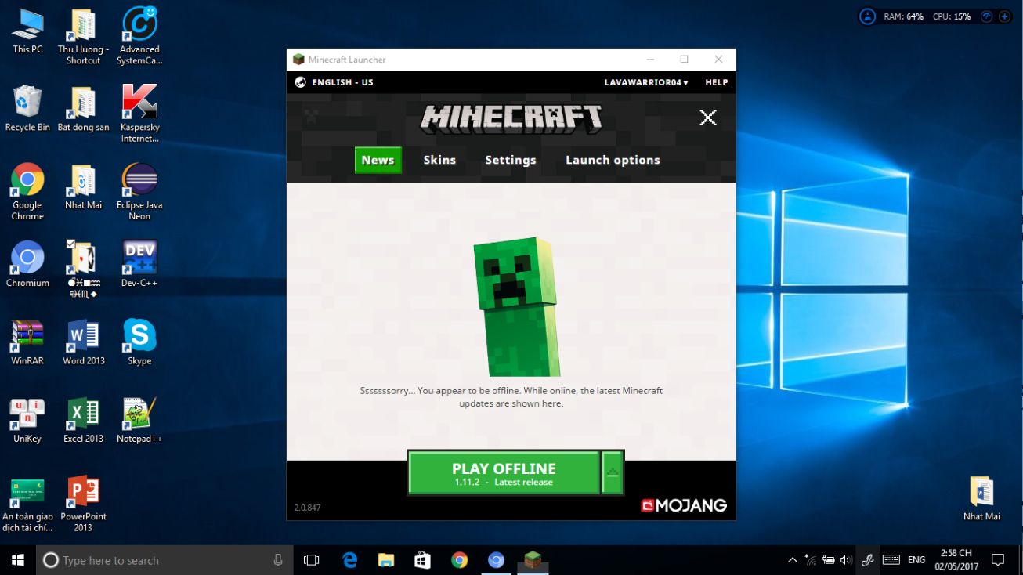Screen dimensions: 1023x575
Task: Click the Wi-Fi network tray icon
Action: 810,560
